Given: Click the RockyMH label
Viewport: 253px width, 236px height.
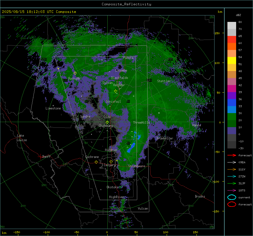Looking at the screenshot, I should point(74,79).
